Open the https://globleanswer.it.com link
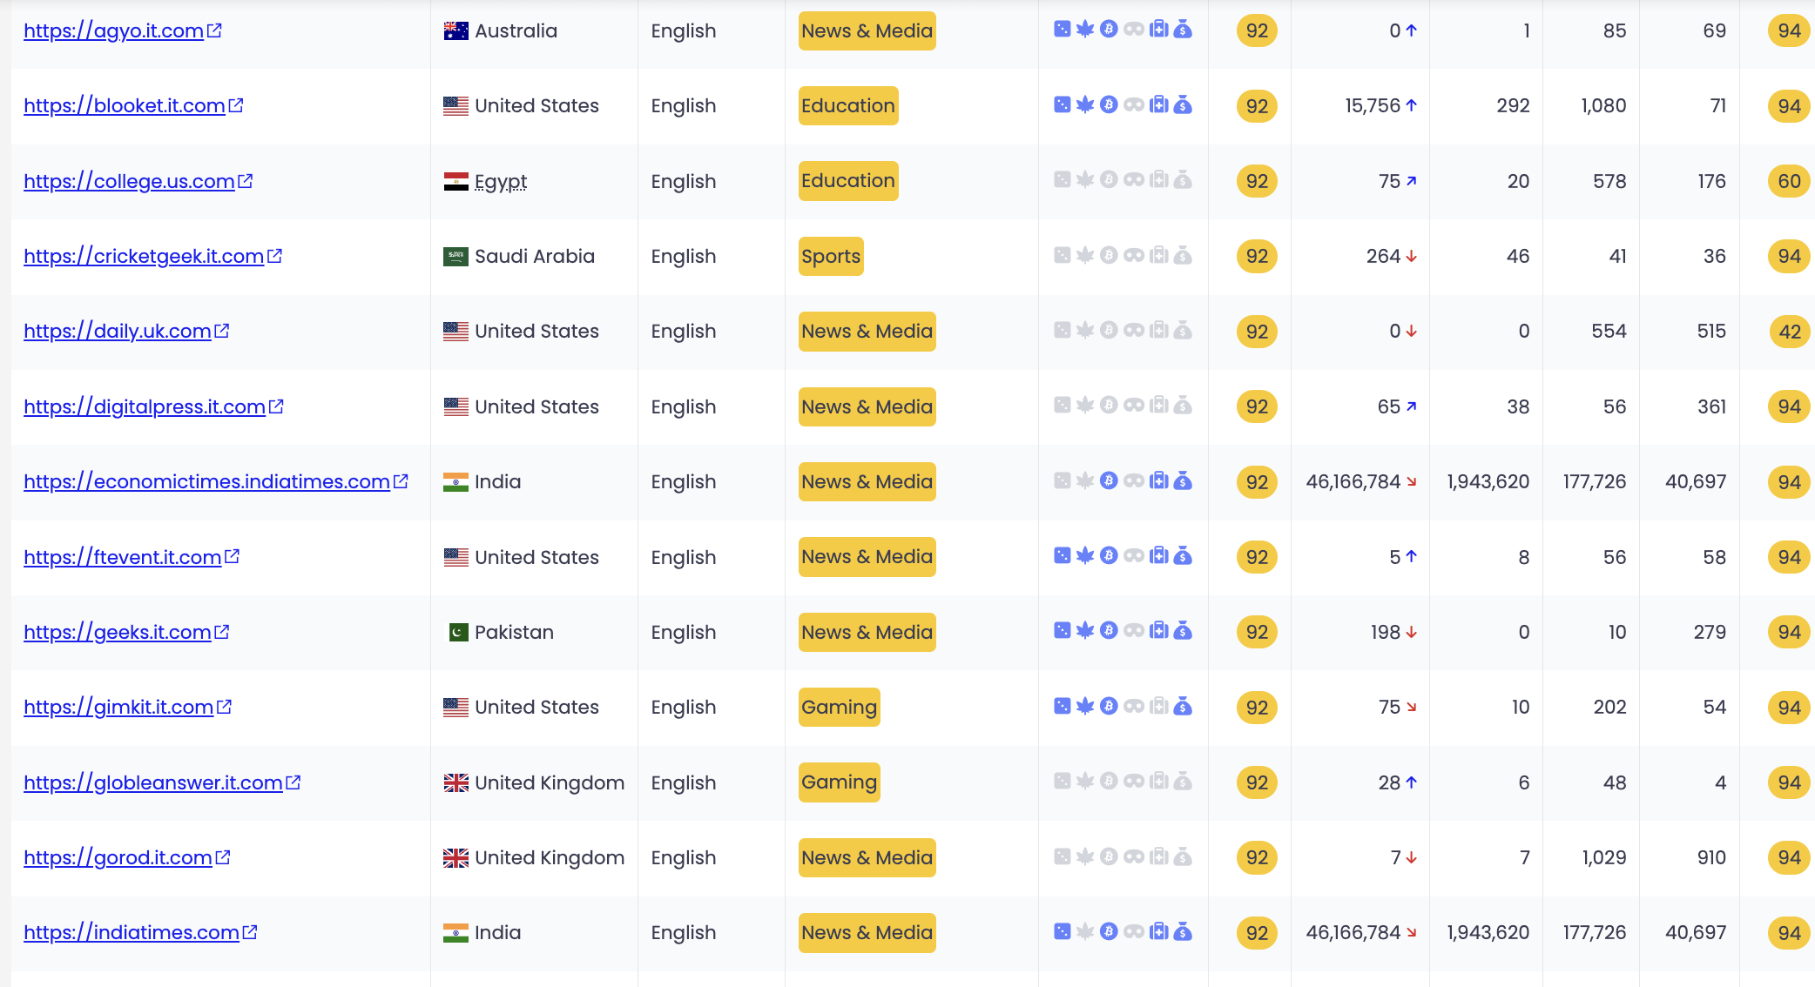This screenshot has height=987, width=1815. 153,782
